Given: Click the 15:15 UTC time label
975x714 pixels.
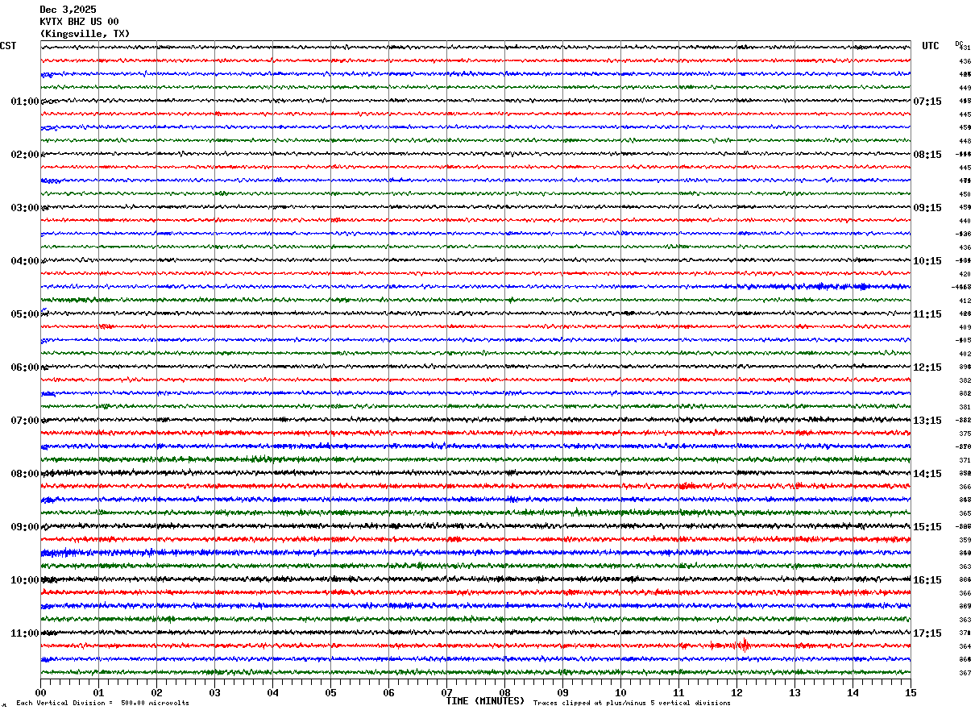Looking at the screenshot, I should [x=927, y=527].
